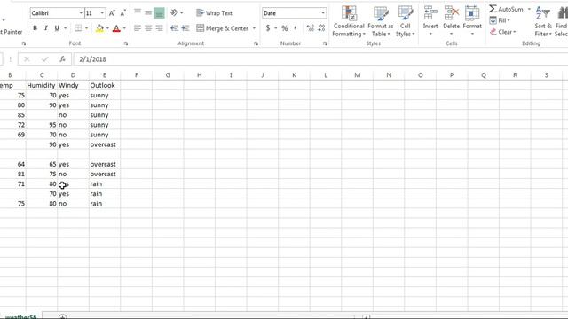Image resolution: width=568 pixels, height=319 pixels.
Task: Toggle Wrap Text
Action: [x=214, y=13]
